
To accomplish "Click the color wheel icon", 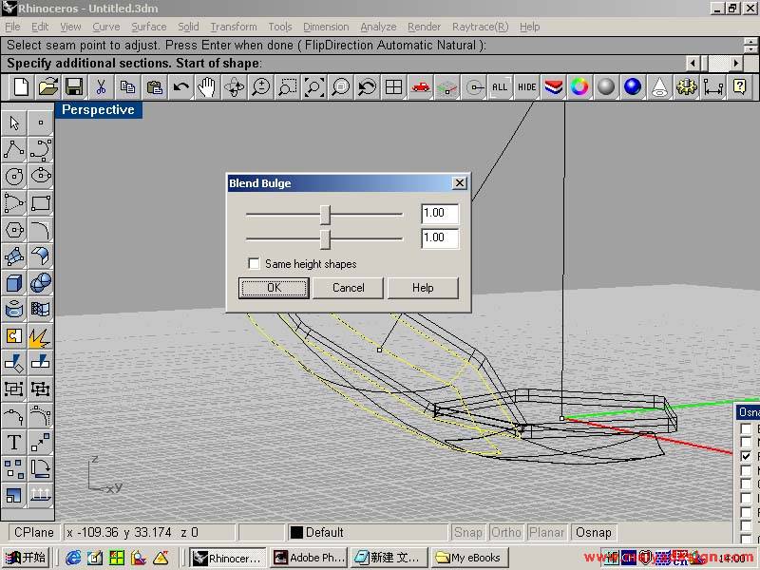I will click(x=579, y=87).
